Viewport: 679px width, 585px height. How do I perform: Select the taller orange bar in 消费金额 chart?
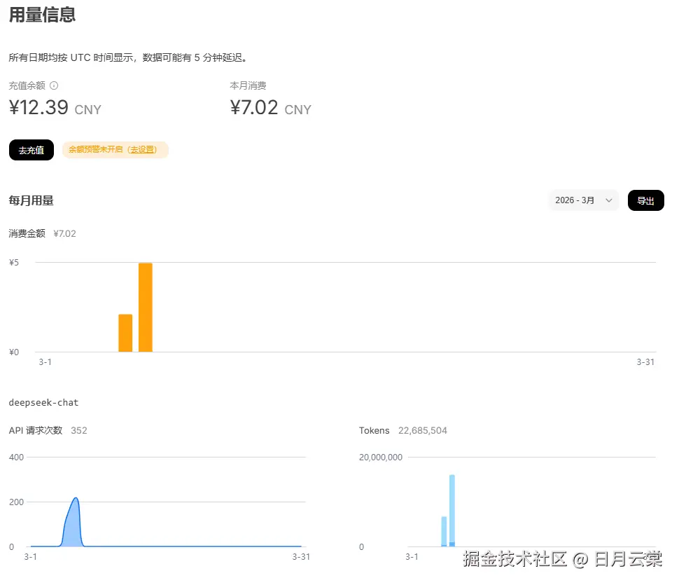pos(145,306)
